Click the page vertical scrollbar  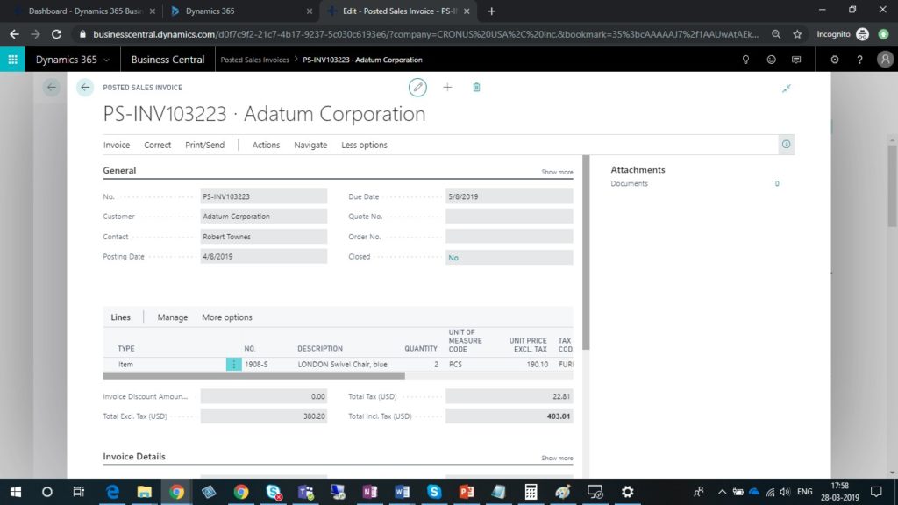coord(893,186)
